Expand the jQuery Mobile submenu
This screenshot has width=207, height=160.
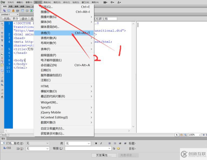click(64, 113)
